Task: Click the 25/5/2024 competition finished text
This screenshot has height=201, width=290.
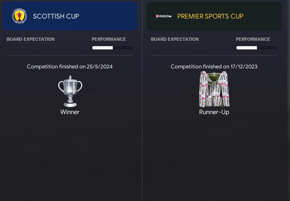Action: pos(70,66)
